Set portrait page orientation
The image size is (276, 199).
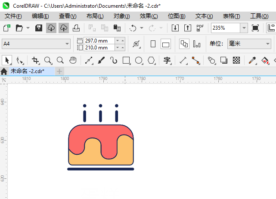pos(153,44)
